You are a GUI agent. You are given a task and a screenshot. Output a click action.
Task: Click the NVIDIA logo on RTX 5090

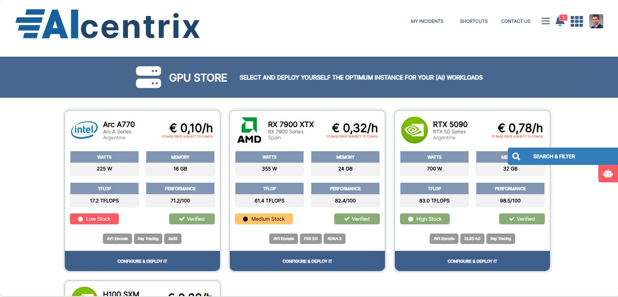414,130
